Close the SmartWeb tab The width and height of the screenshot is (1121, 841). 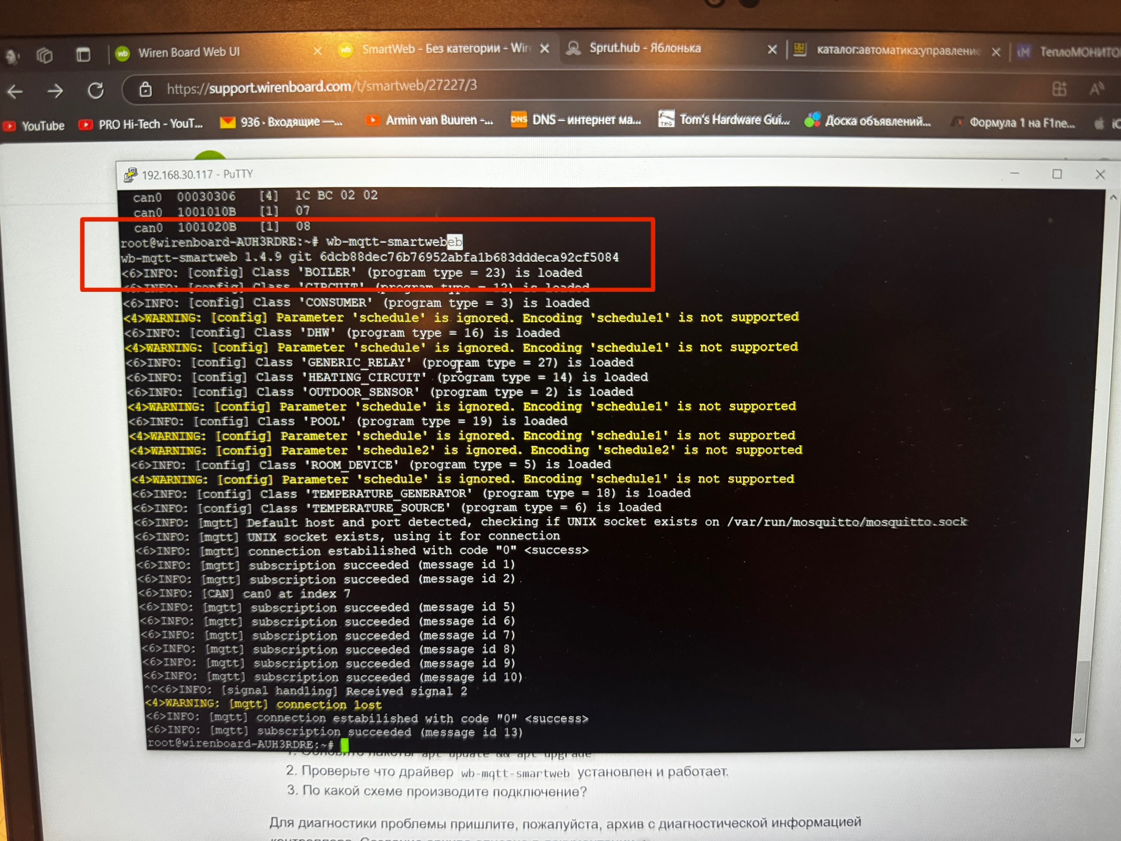click(x=545, y=49)
